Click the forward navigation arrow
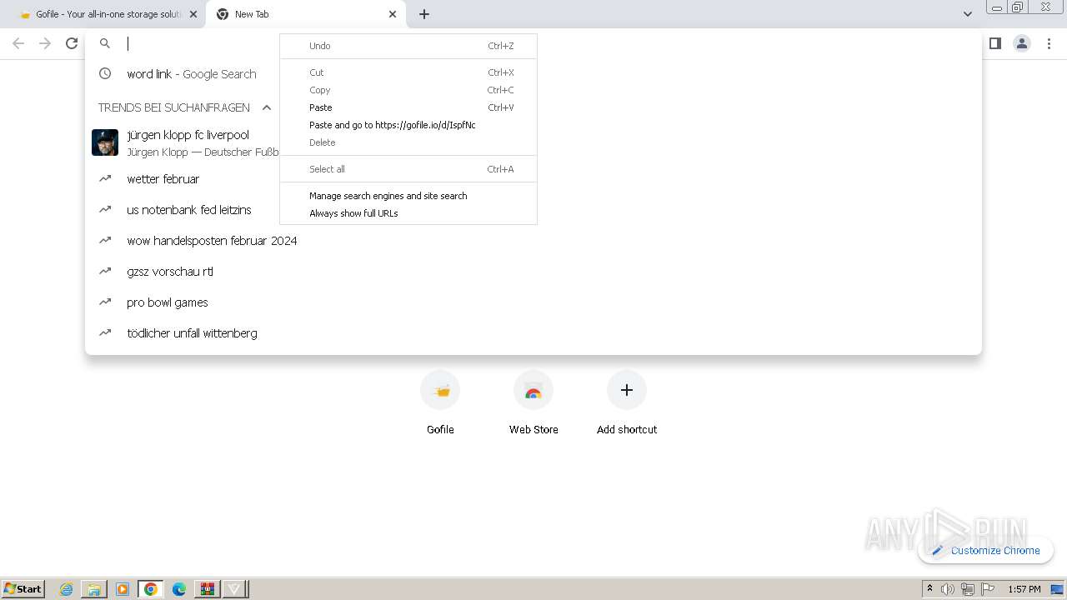 pyautogui.click(x=45, y=43)
